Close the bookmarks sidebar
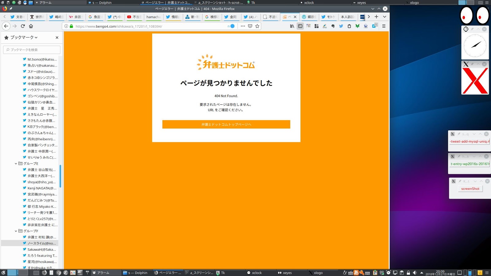Viewport: 491px width, 276px height. click(x=57, y=37)
